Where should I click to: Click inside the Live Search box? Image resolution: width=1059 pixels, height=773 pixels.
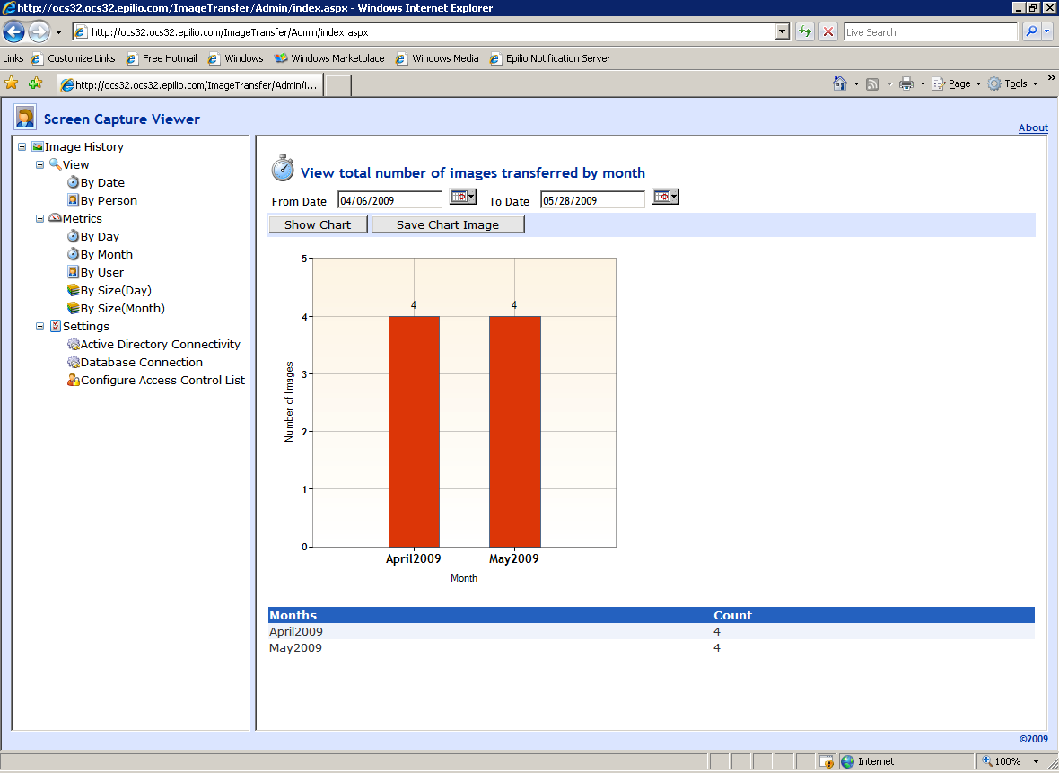[x=930, y=31]
